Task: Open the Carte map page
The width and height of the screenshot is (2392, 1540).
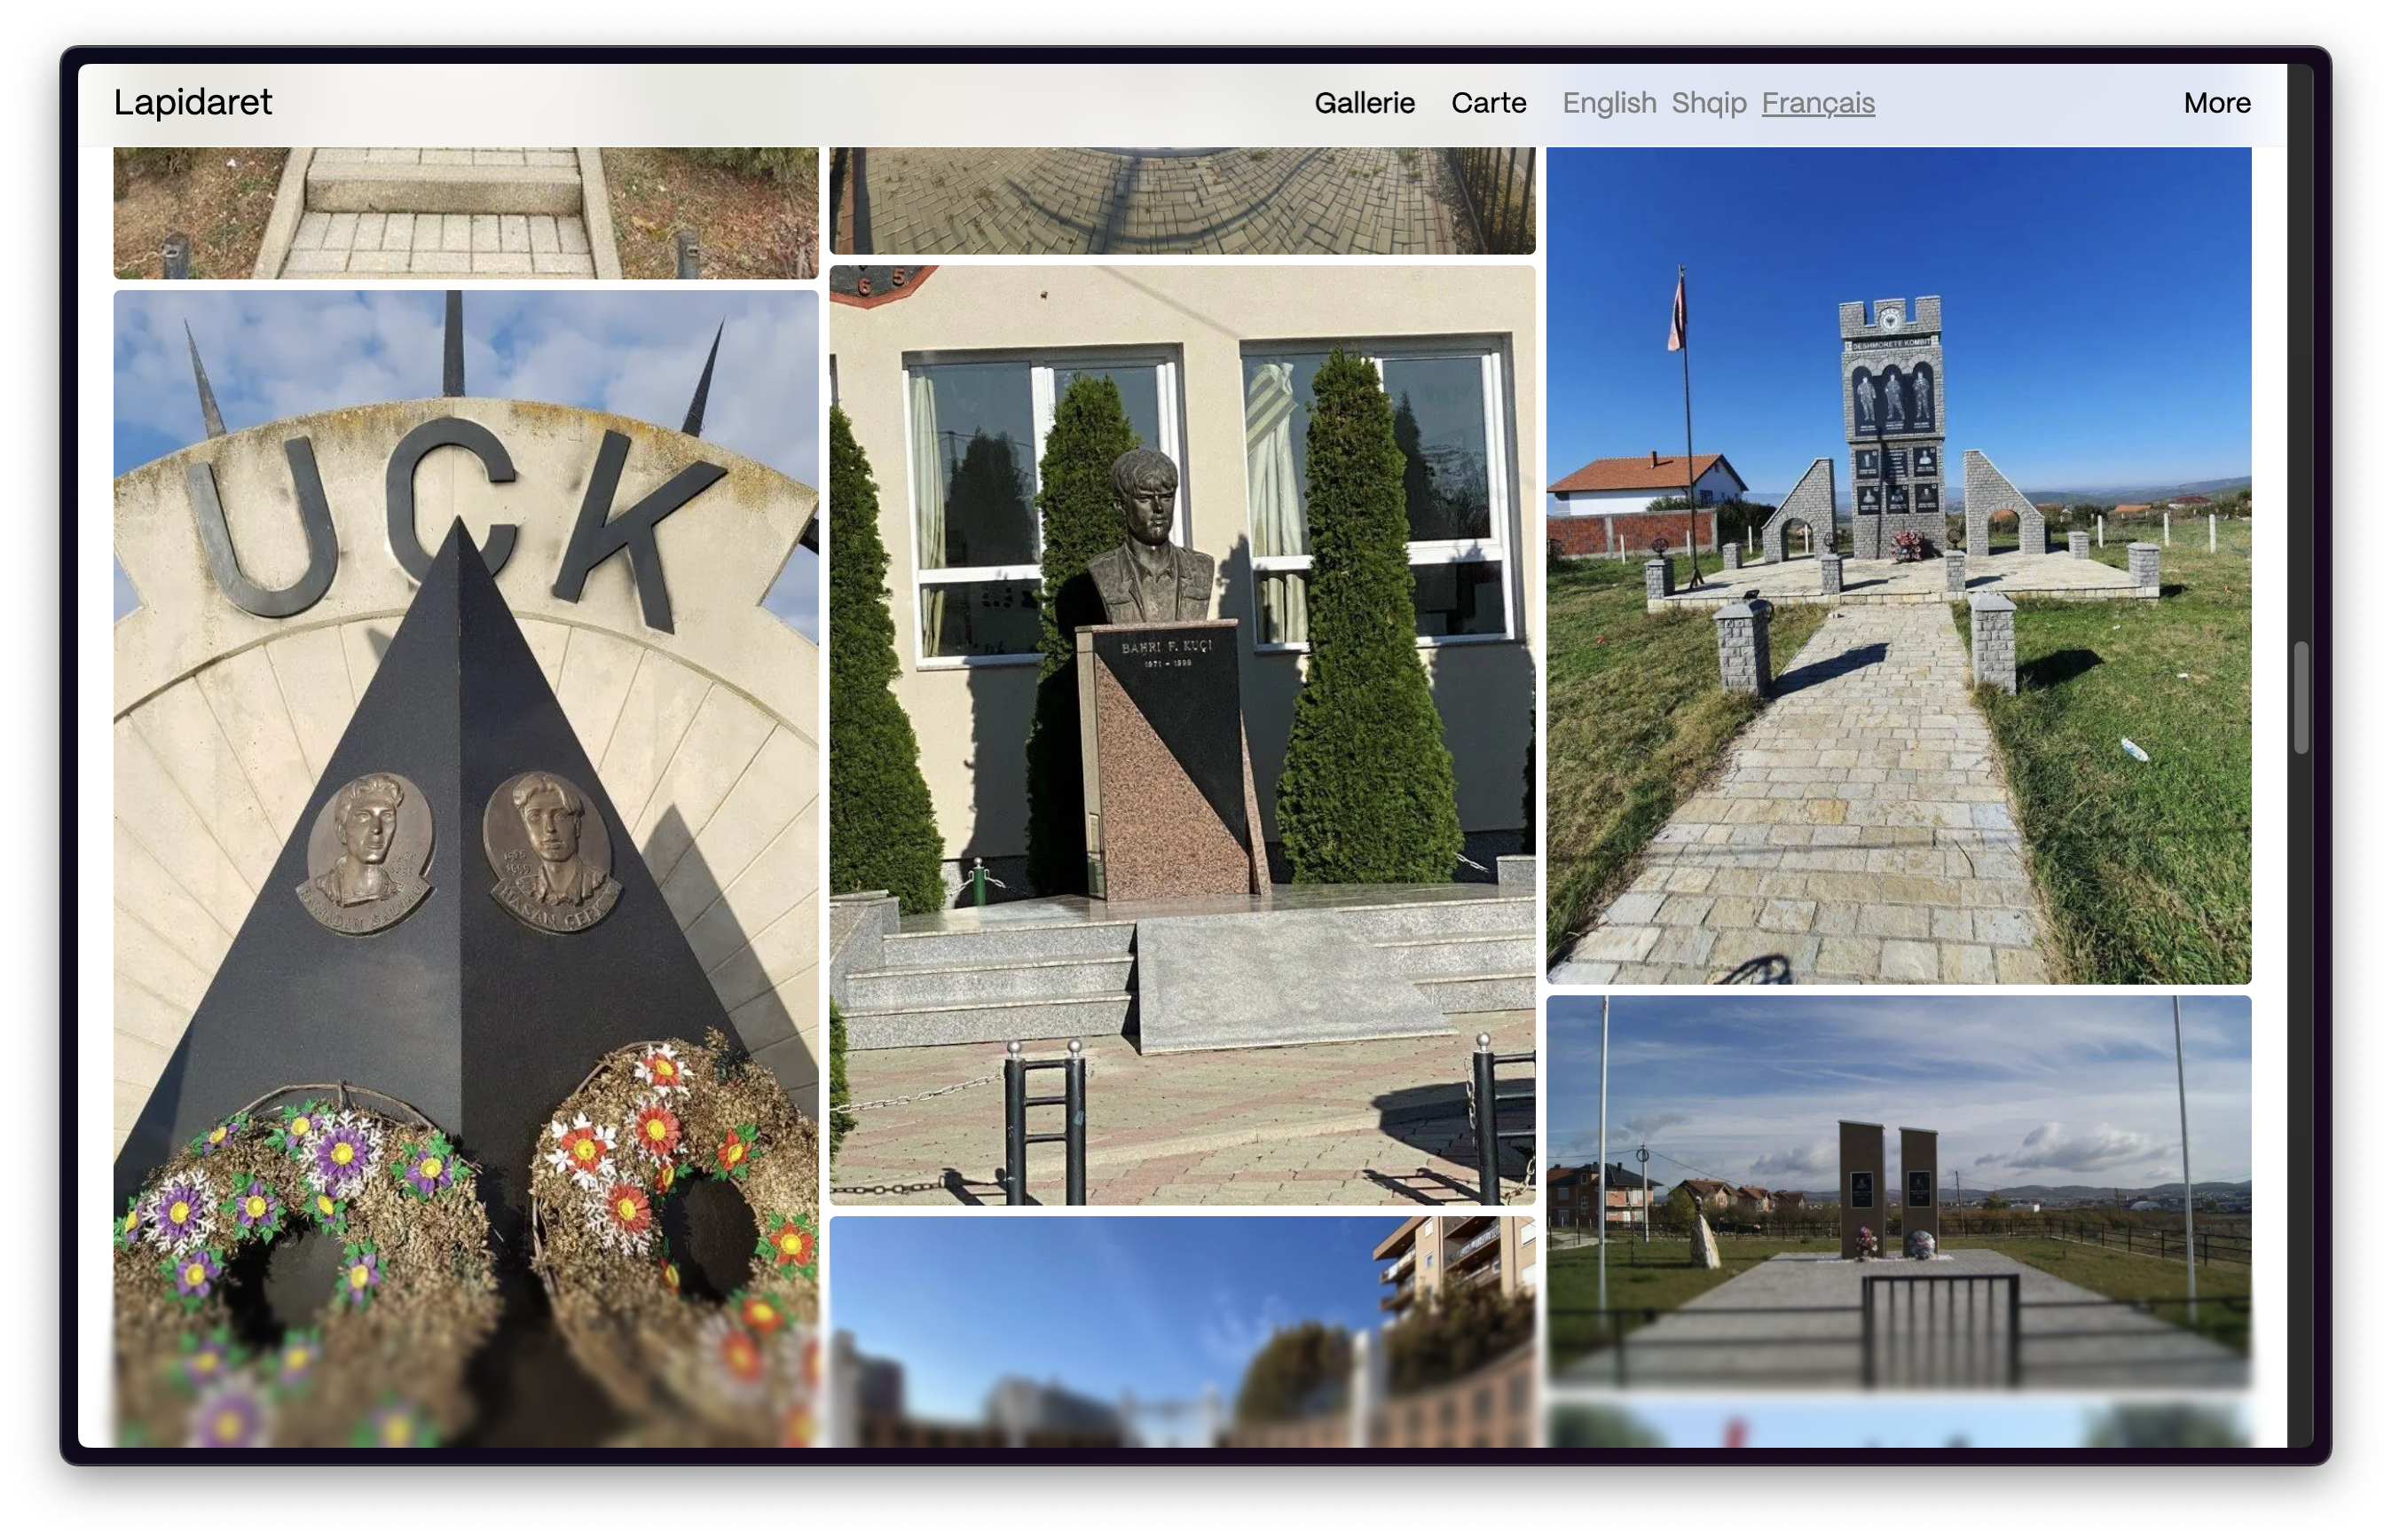Action: (x=1488, y=103)
